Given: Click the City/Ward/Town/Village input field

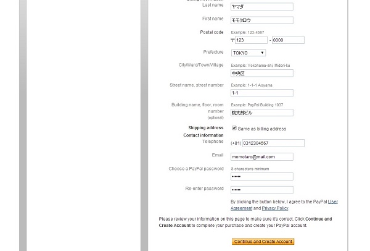Looking at the screenshot, I should [261, 73].
